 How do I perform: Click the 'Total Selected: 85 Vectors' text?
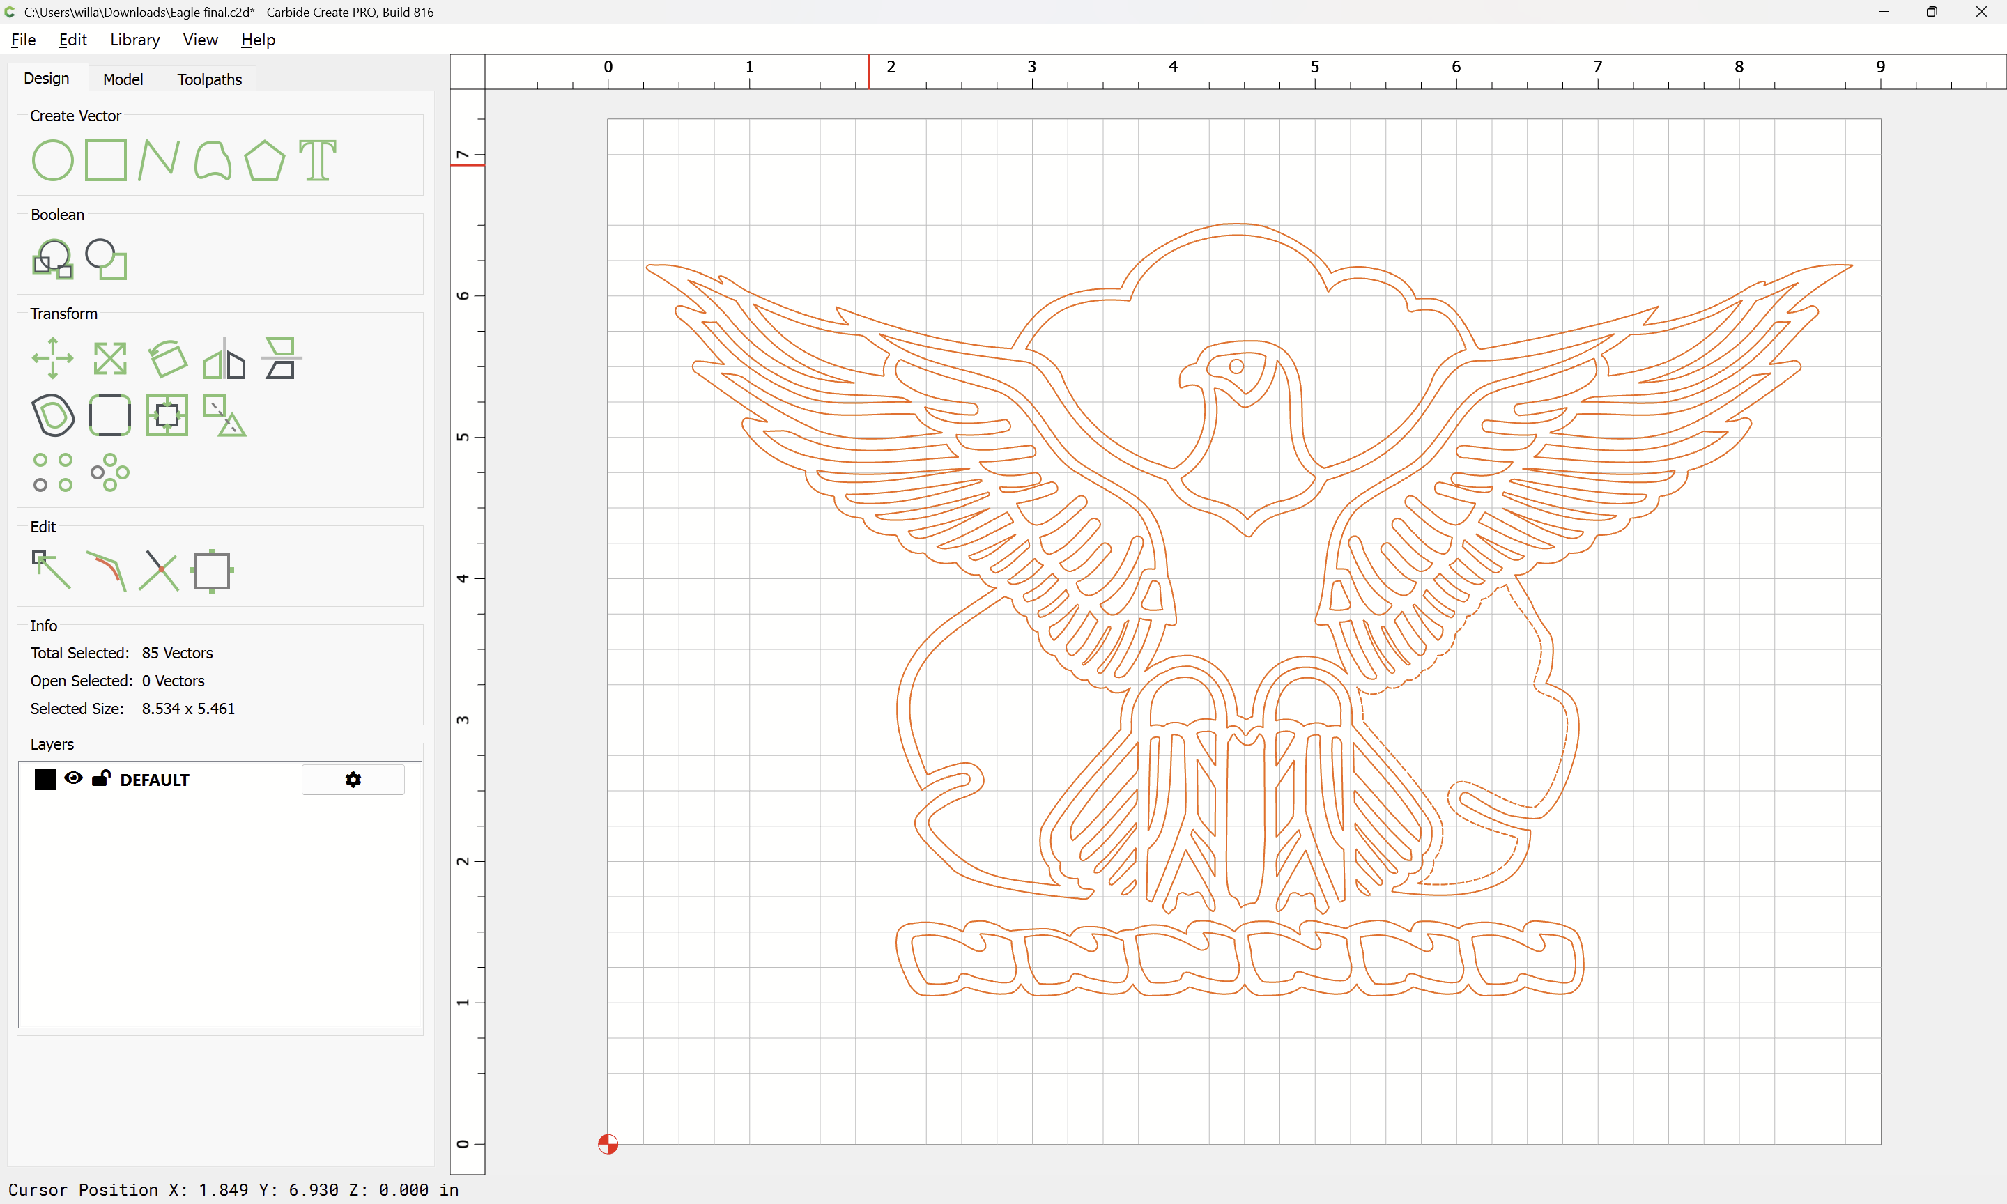click(122, 653)
